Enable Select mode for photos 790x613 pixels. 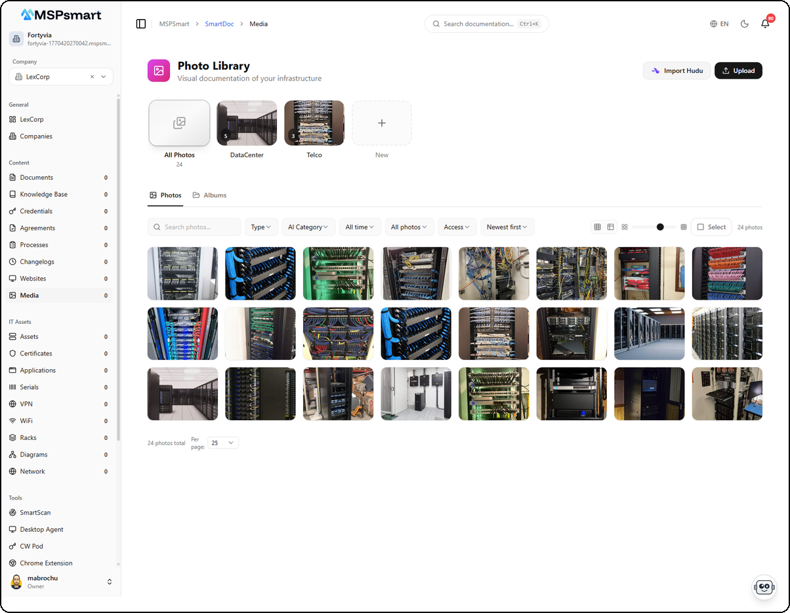tap(711, 226)
